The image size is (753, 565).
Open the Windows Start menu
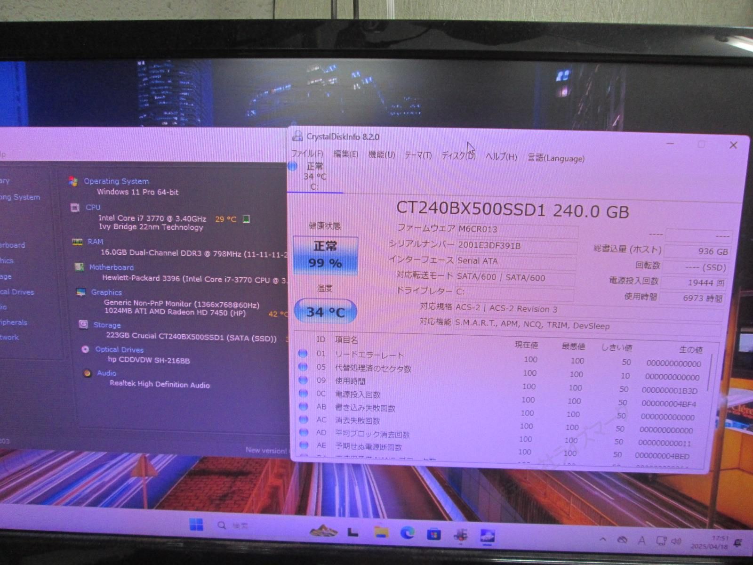[x=196, y=525]
